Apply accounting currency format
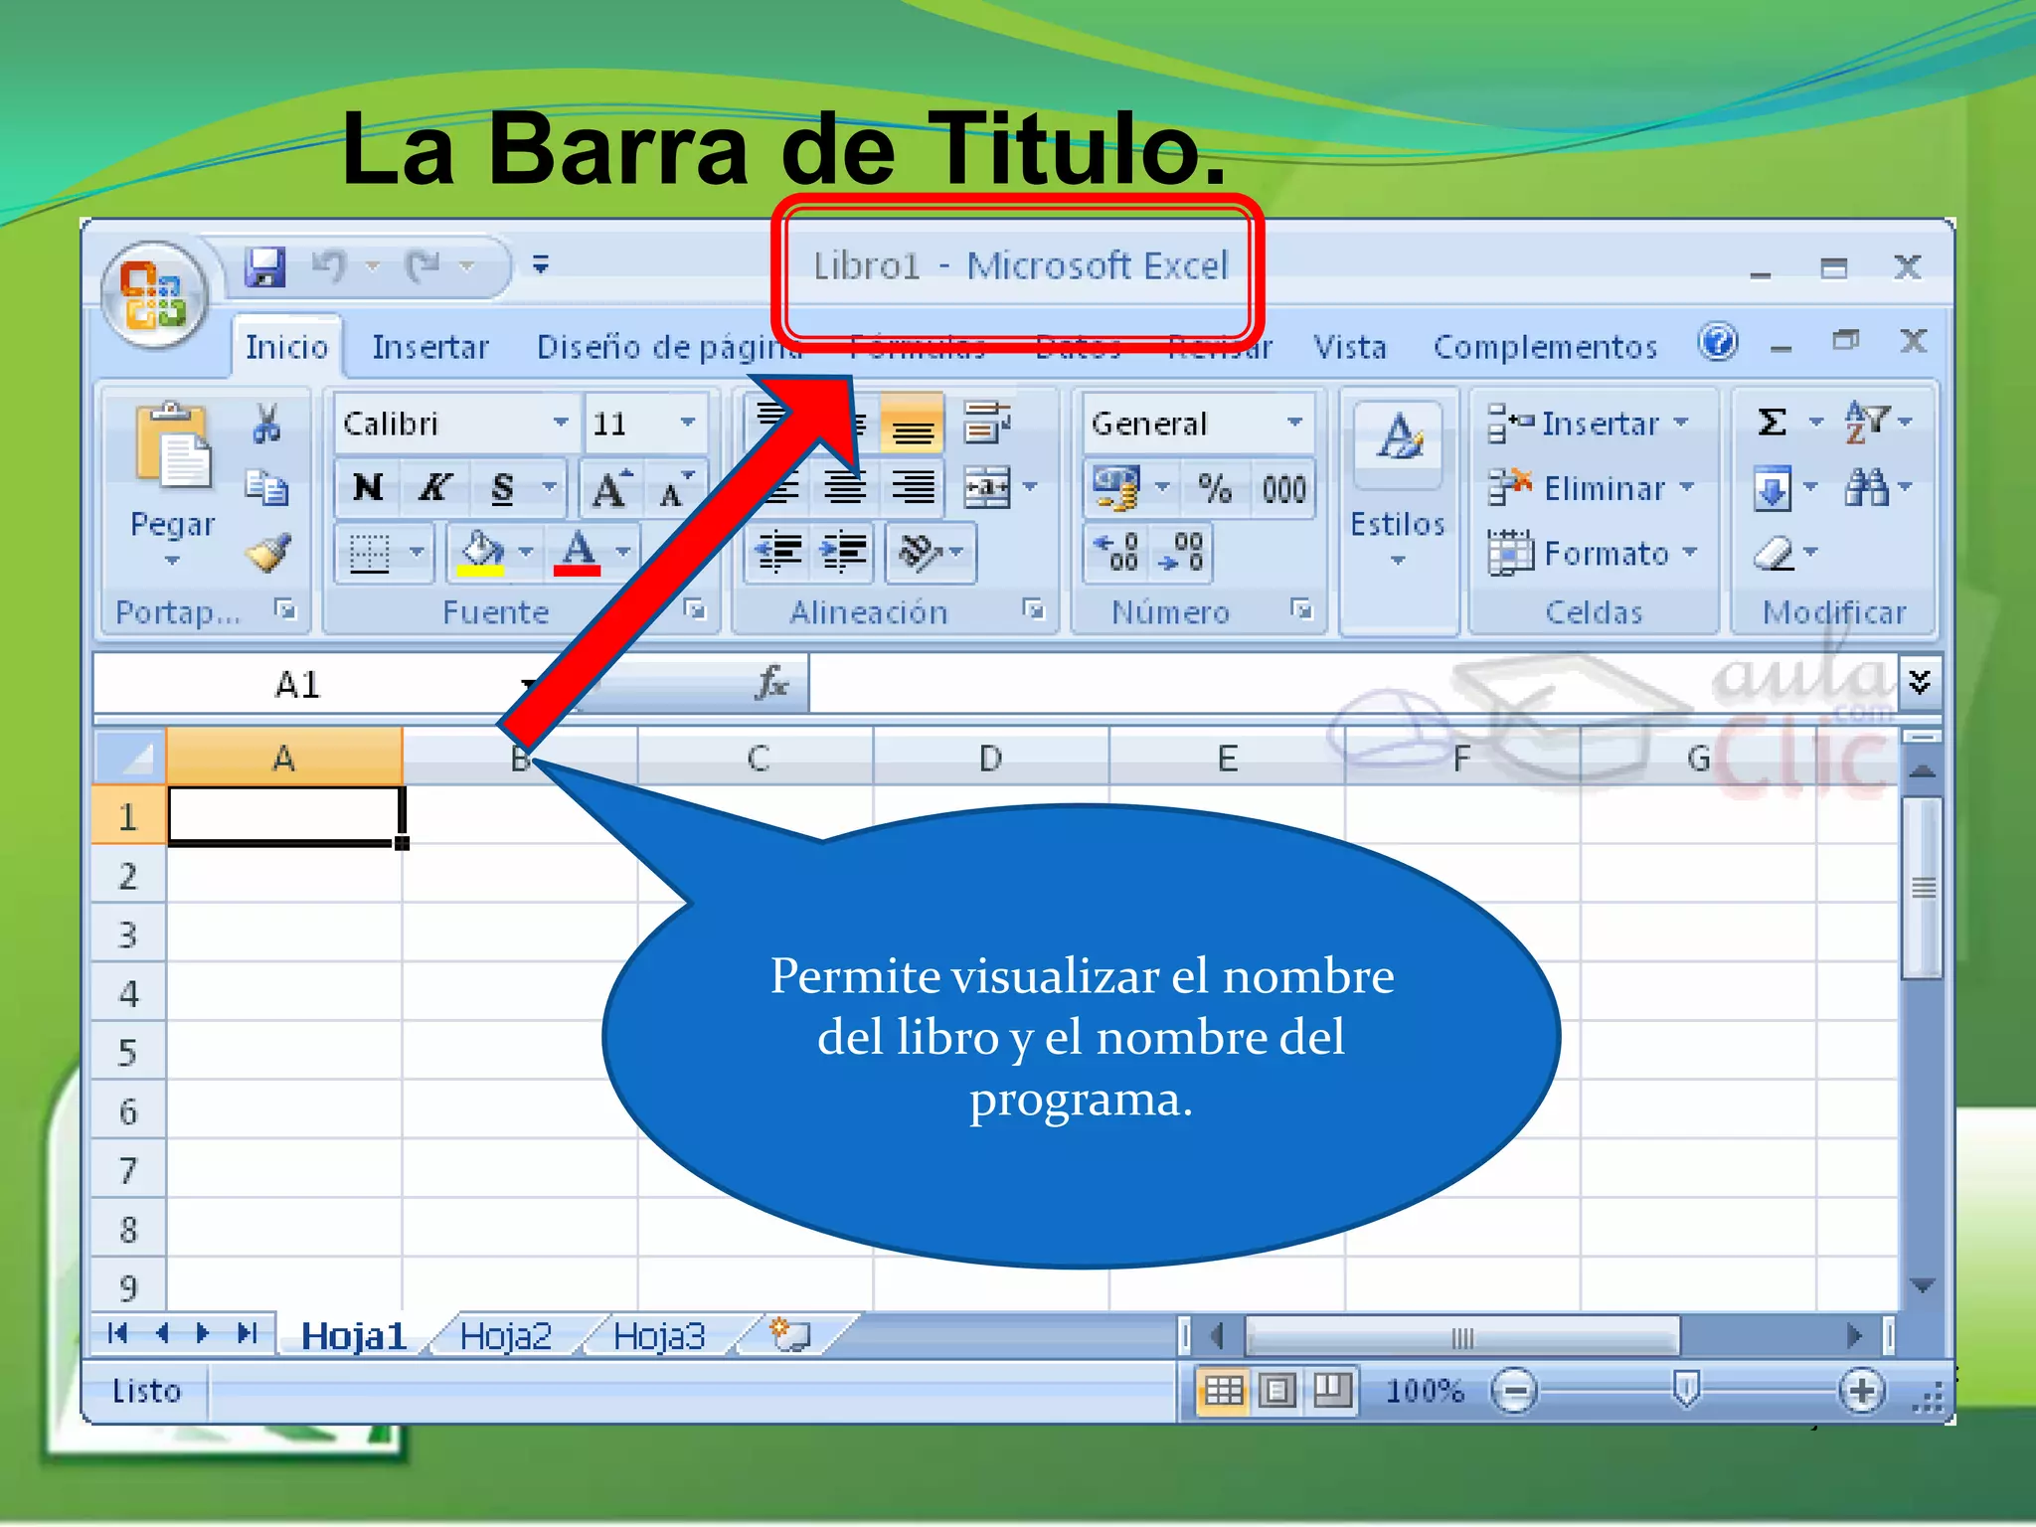 tap(1116, 487)
